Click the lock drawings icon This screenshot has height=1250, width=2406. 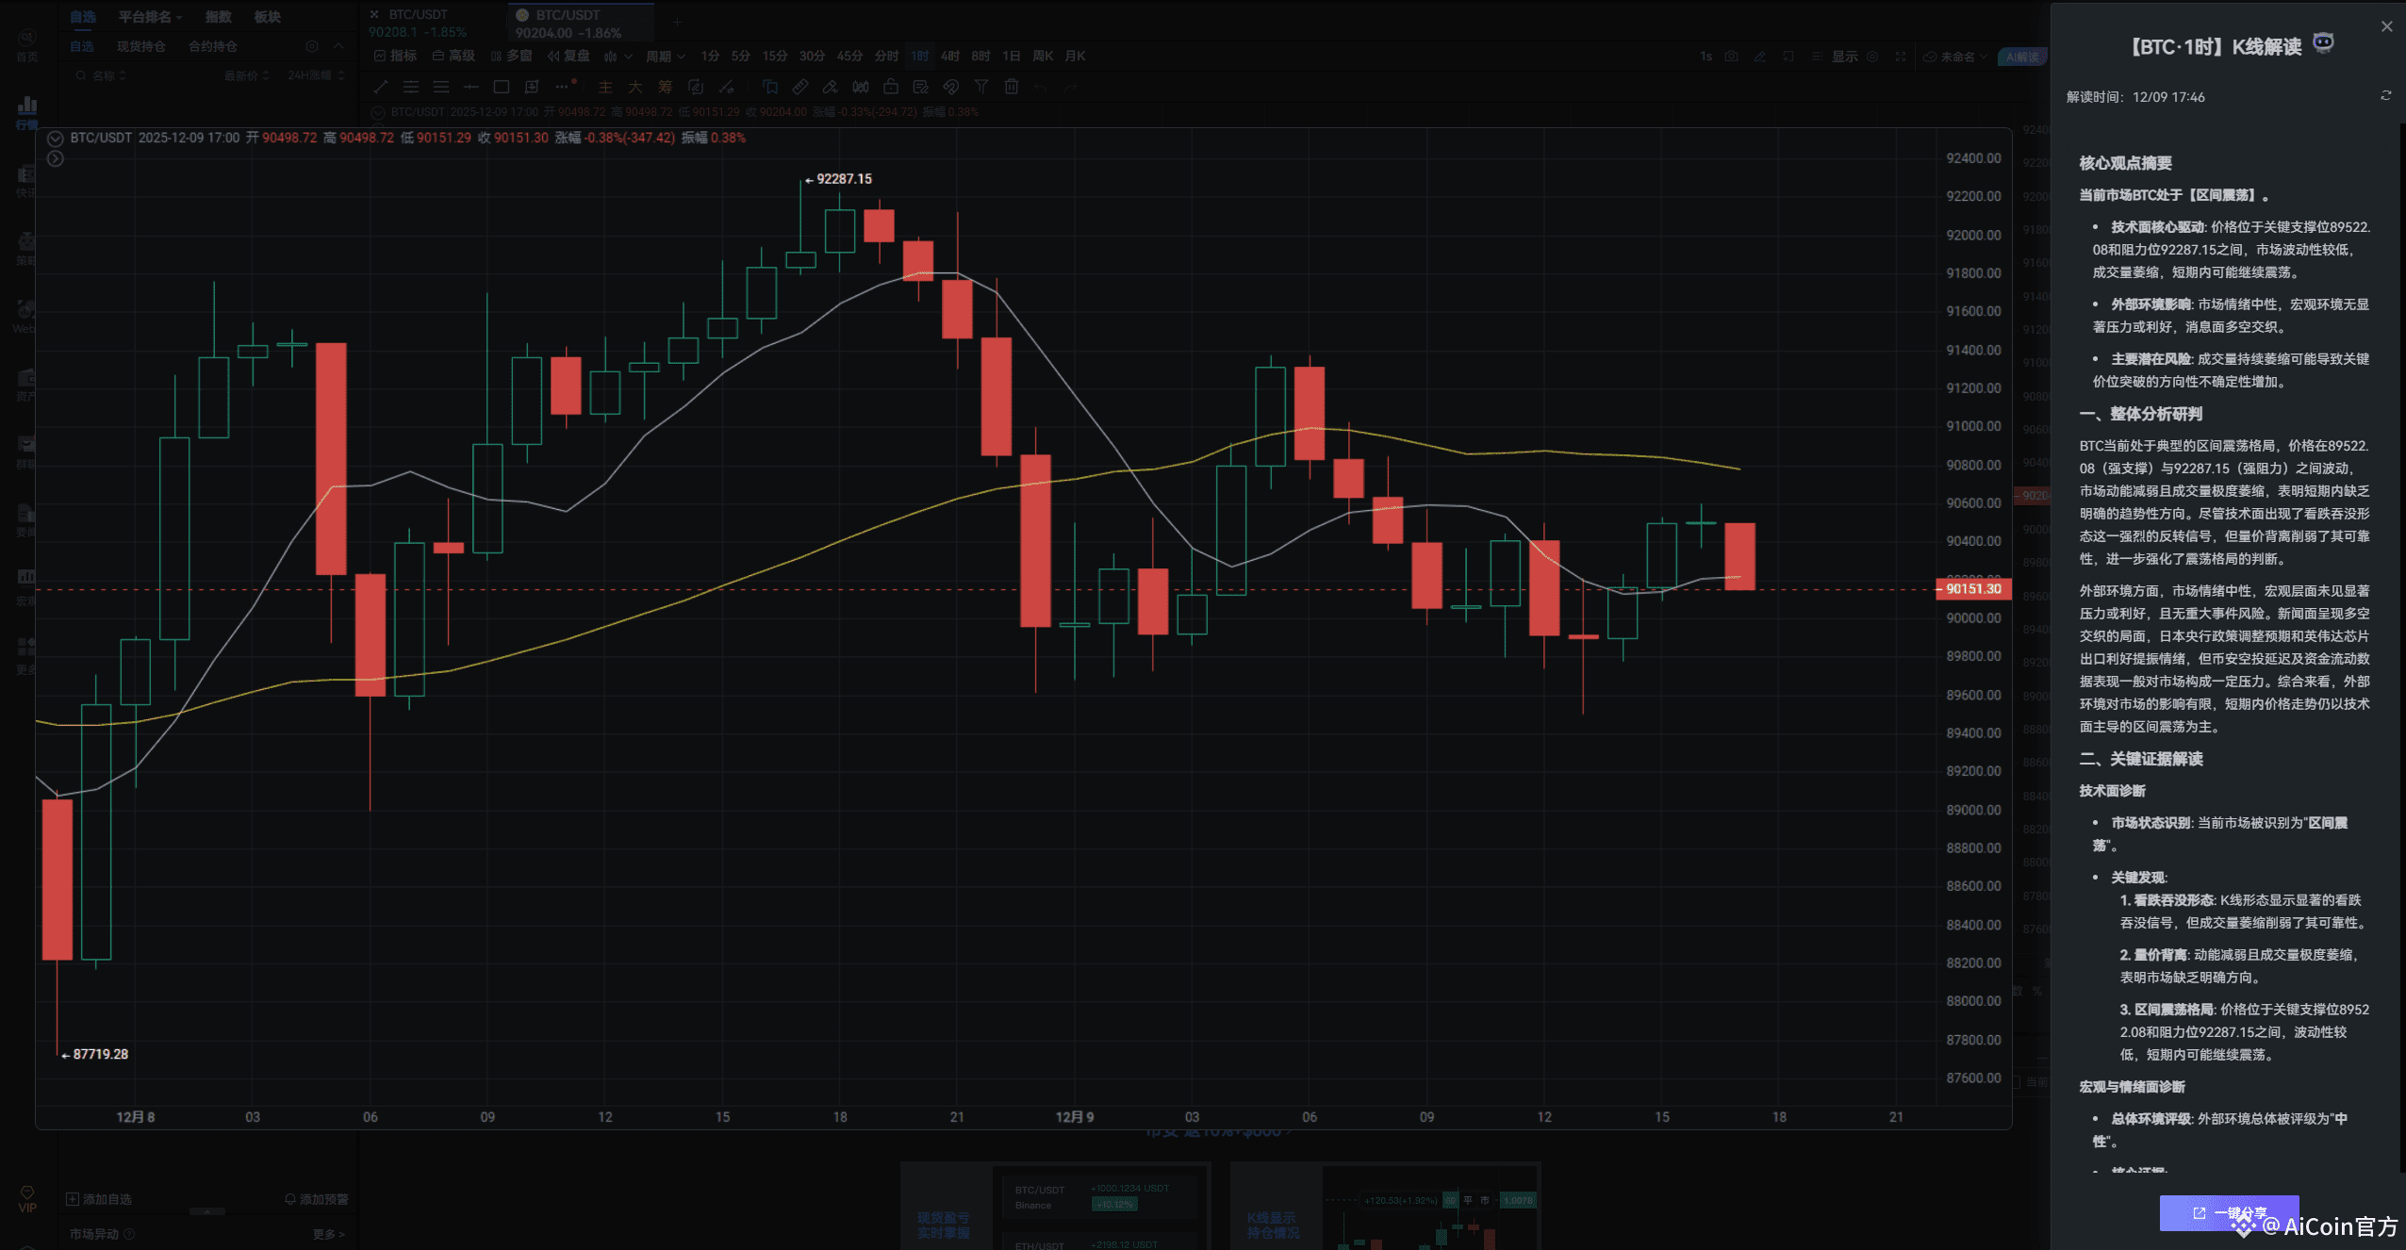(x=890, y=87)
